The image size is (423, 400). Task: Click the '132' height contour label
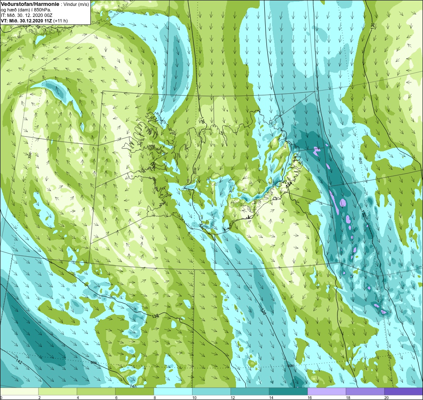tap(363, 214)
